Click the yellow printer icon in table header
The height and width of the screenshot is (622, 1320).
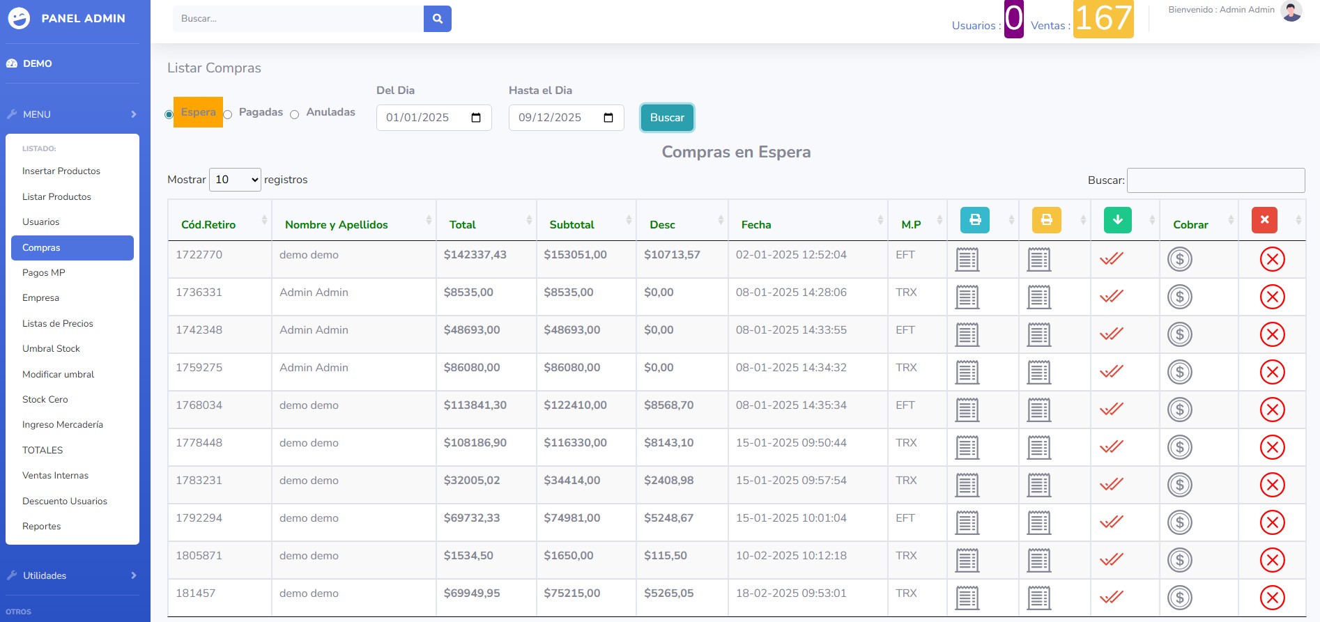[x=1046, y=220]
